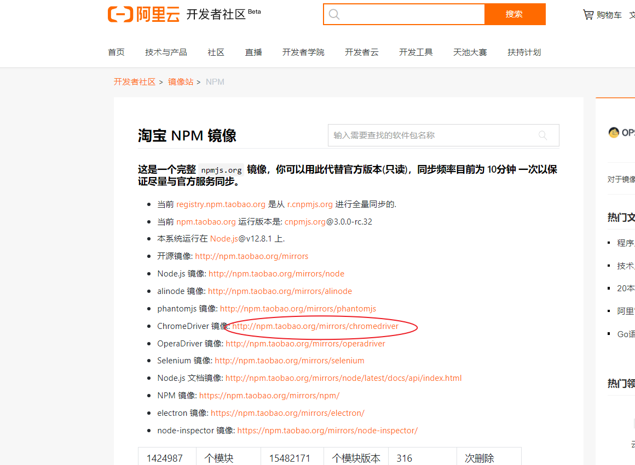Open the mirrors/selenium link
Viewport: 635px width, 465px height.
tap(290, 360)
